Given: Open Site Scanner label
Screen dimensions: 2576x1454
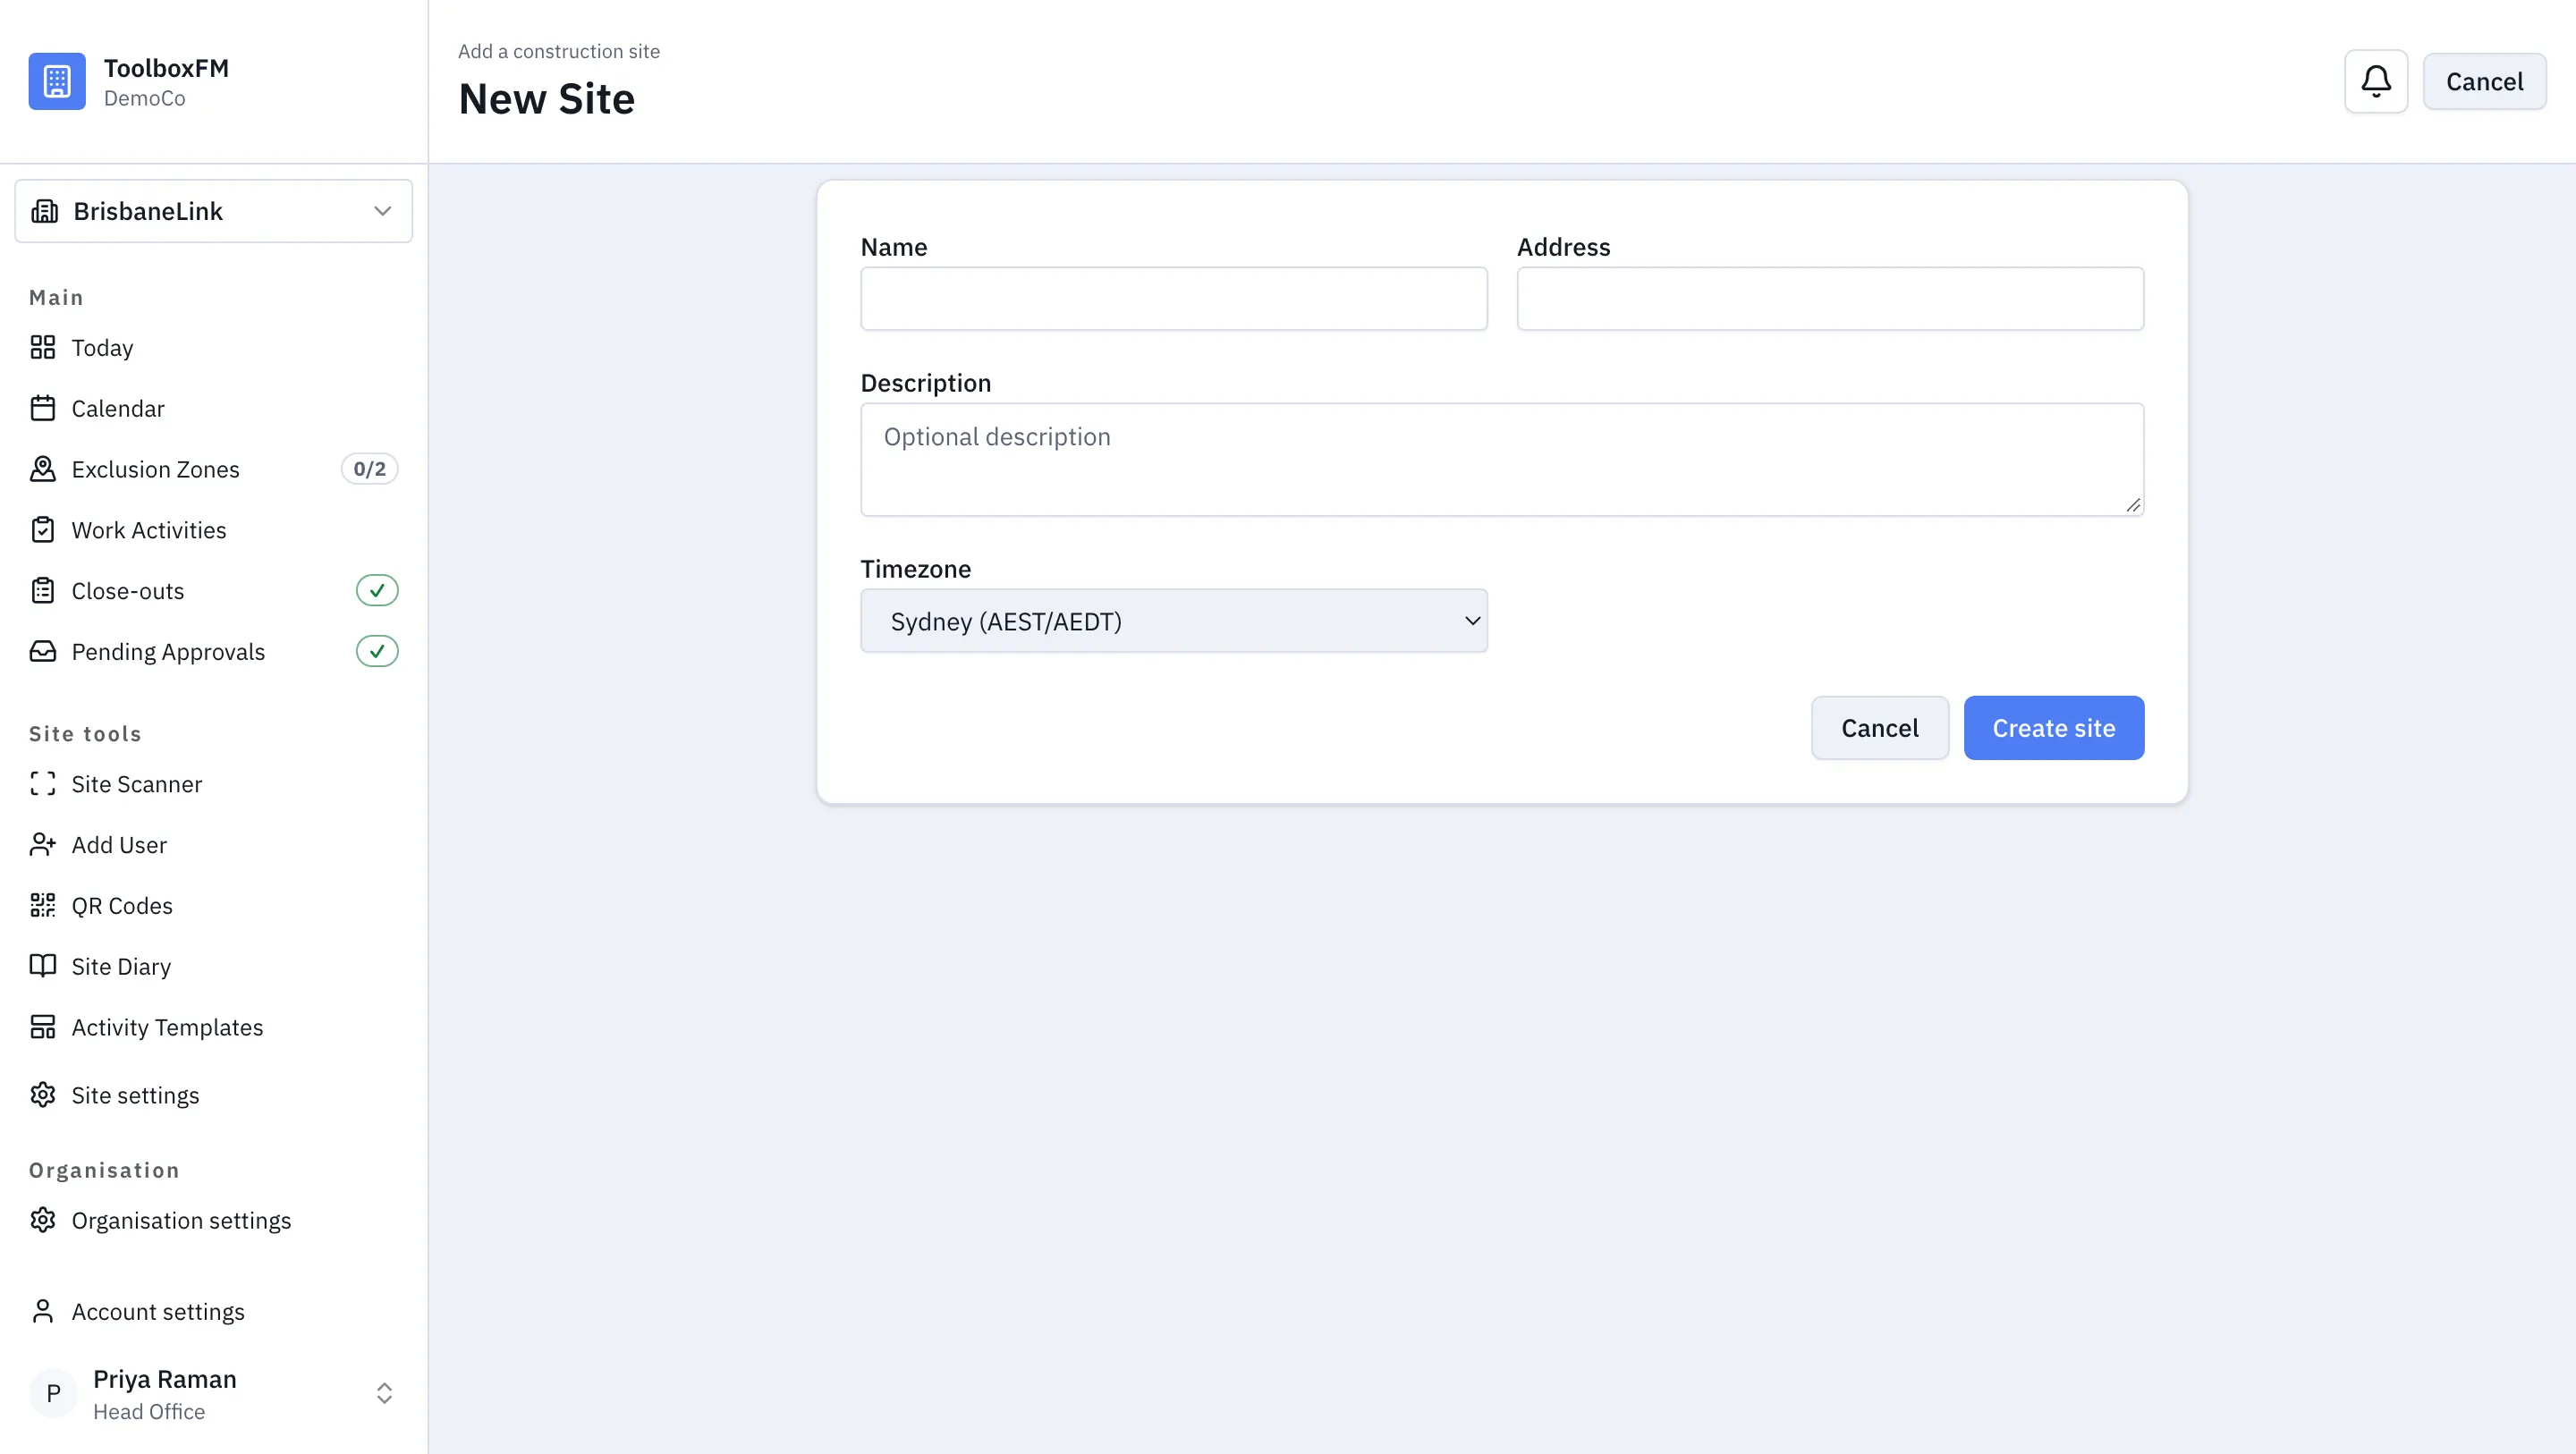Looking at the screenshot, I should point(137,784).
